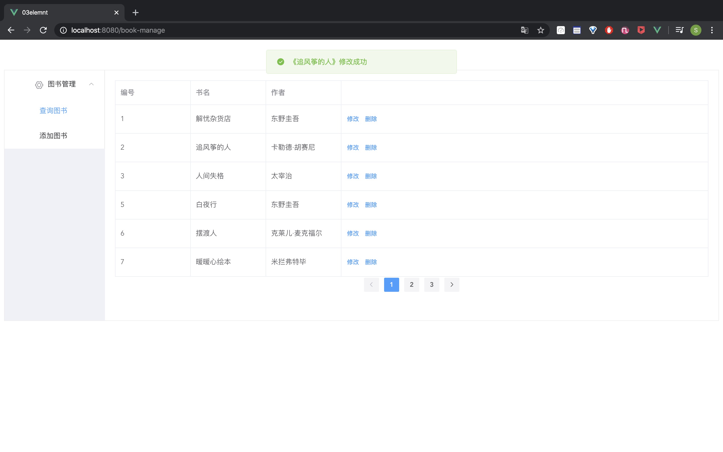Click 删除 for 白夜行 row
This screenshot has width=723, height=452.
(x=371, y=205)
